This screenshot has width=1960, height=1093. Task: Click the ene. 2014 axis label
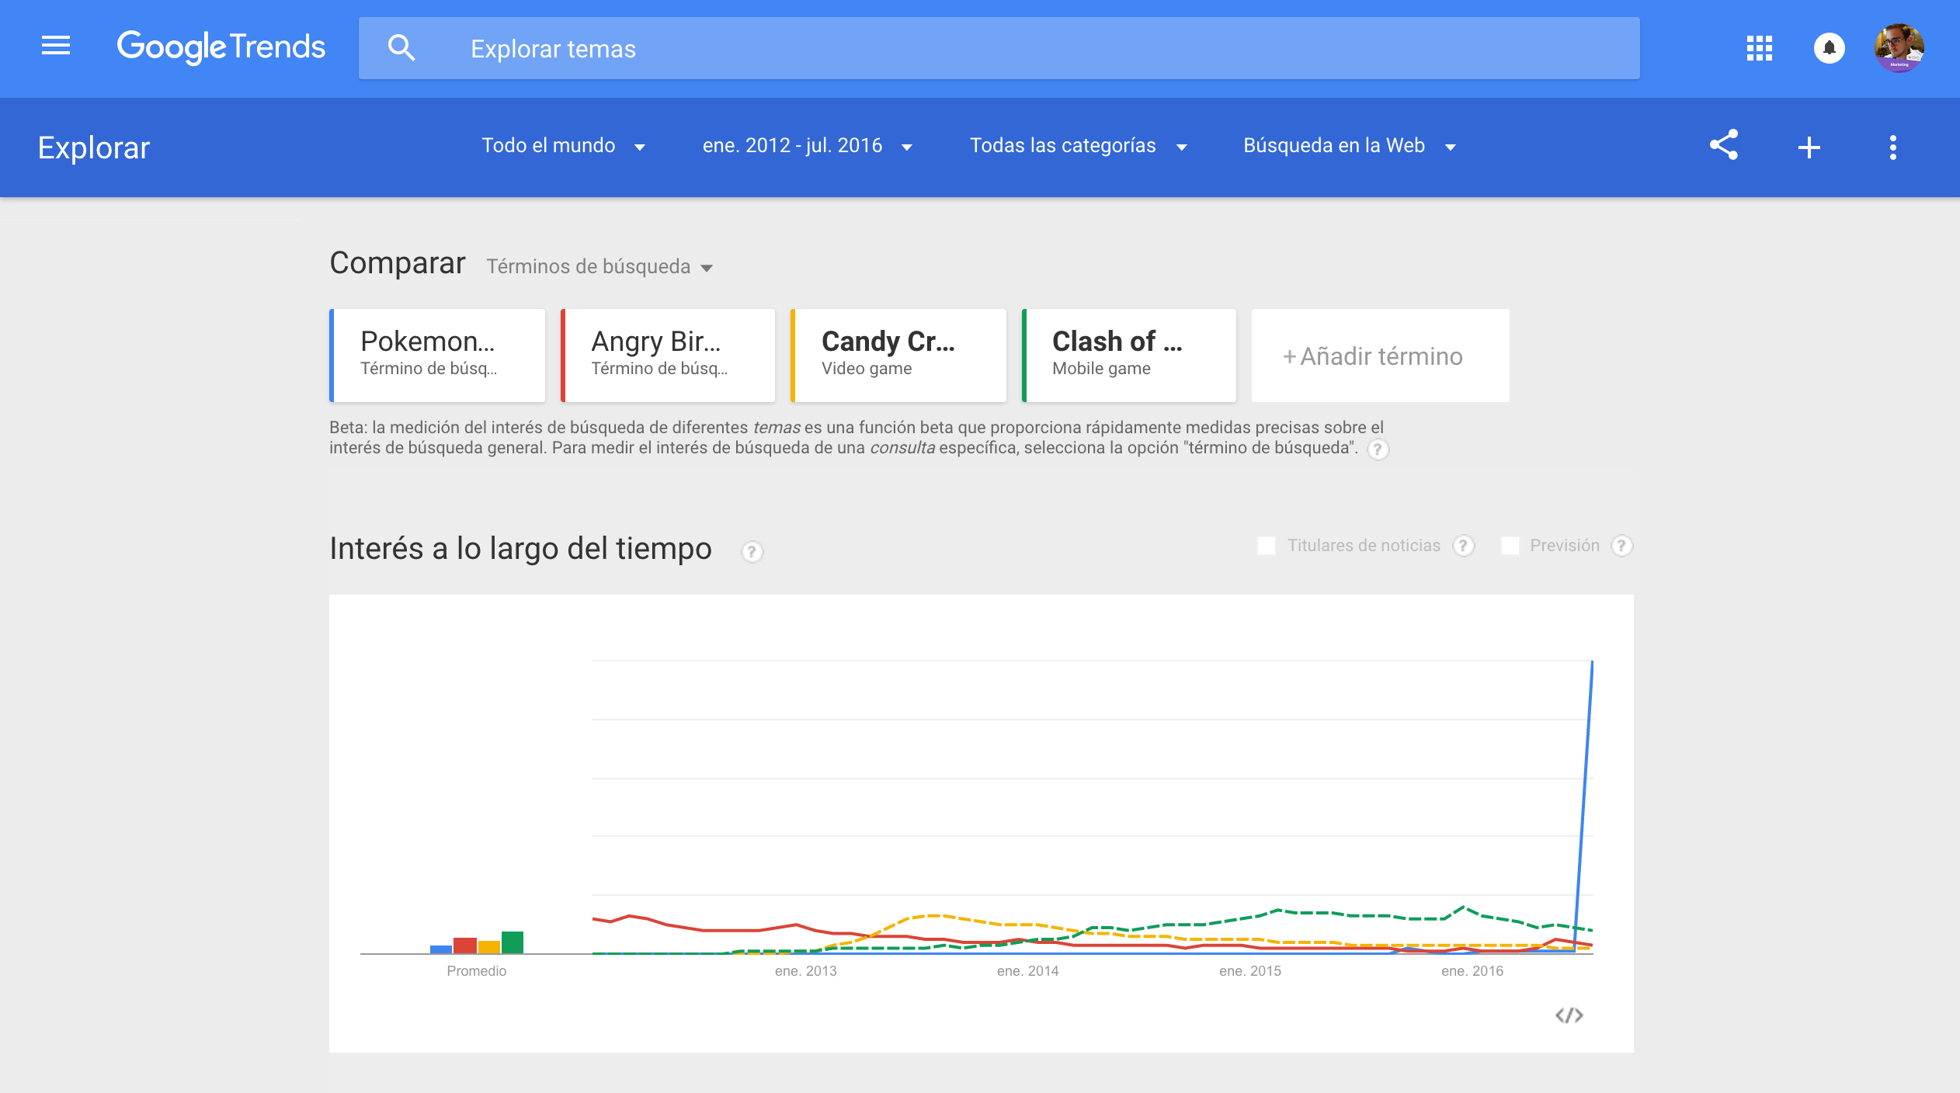pos(1028,971)
